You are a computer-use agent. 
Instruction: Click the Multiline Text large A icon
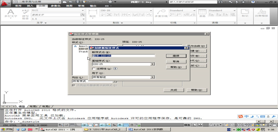tap(11, 12)
